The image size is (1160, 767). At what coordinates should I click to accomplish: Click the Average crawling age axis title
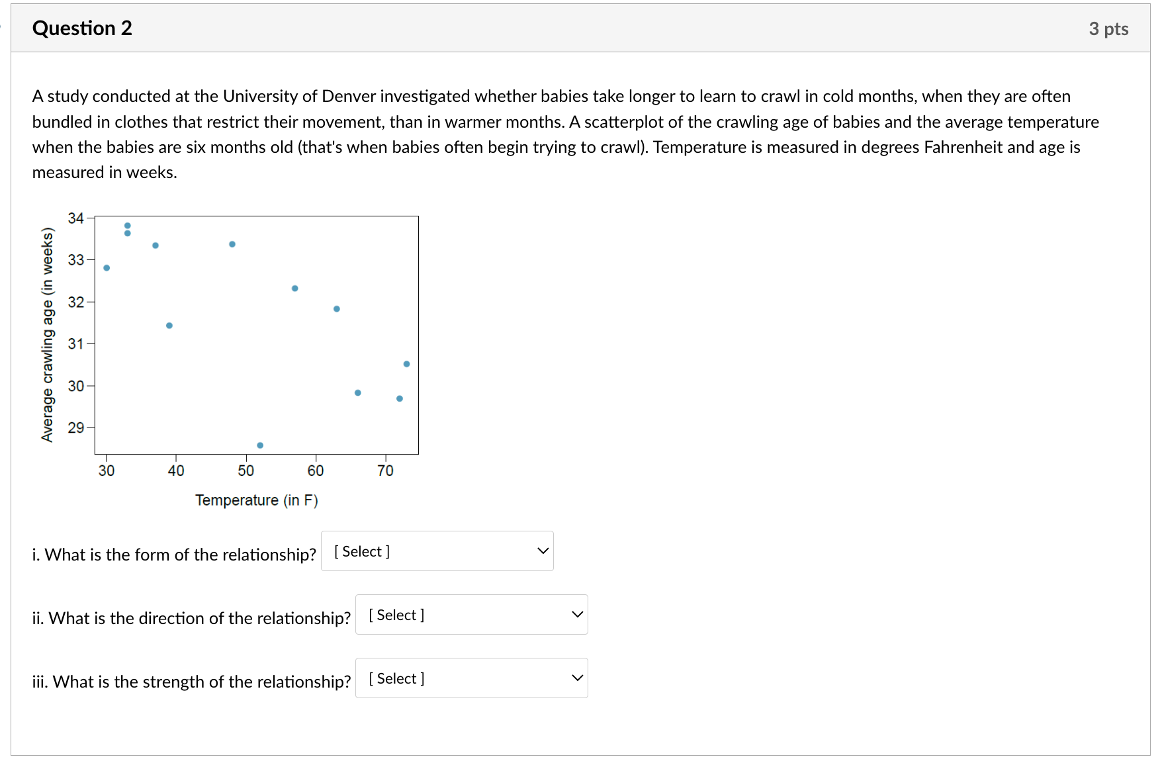tap(47, 335)
